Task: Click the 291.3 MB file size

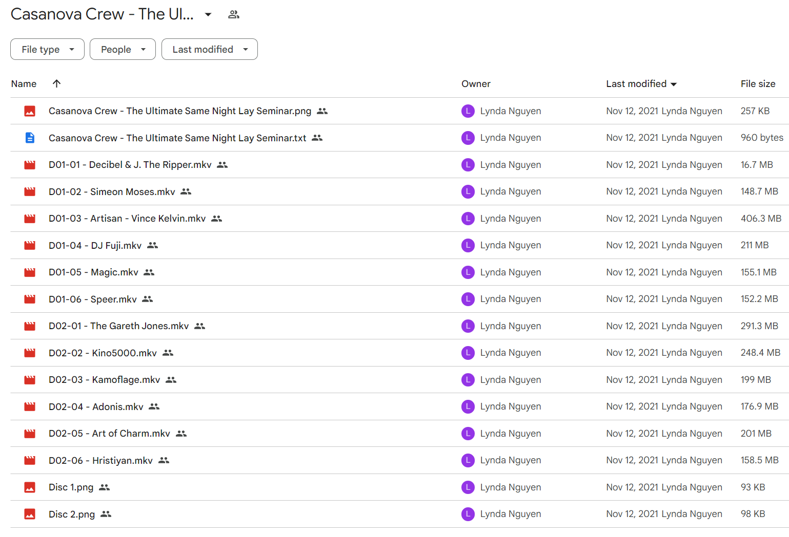Action: tap(759, 326)
